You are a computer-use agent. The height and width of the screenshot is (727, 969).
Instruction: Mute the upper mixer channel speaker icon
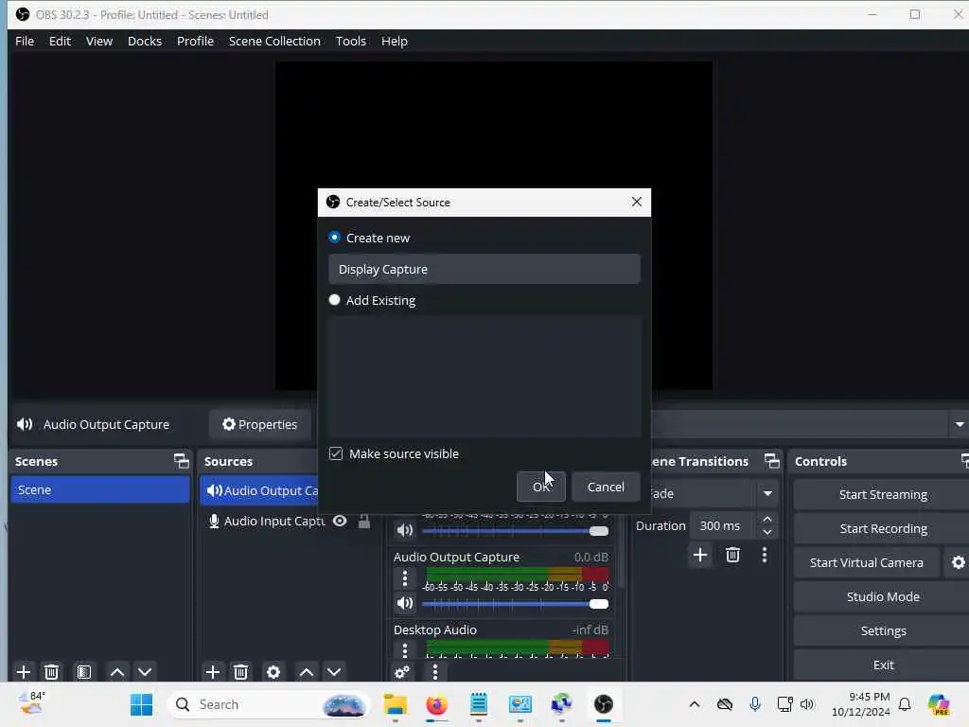tap(405, 530)
